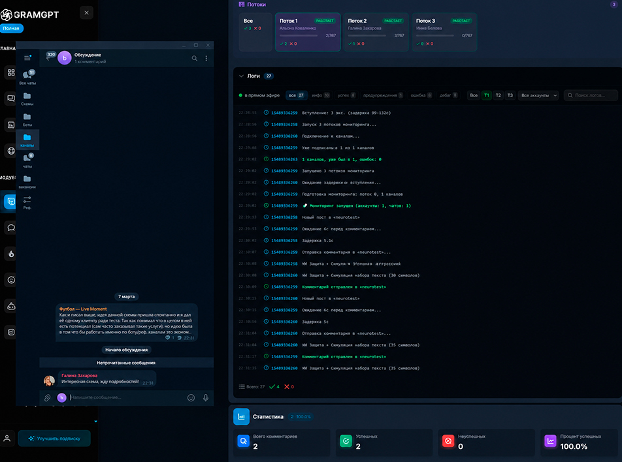Filter logs by 'ошибка' level
Viewport: 622px width, 462px height.
coord(421,95)
